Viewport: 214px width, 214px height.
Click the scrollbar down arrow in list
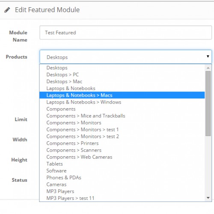208,198
